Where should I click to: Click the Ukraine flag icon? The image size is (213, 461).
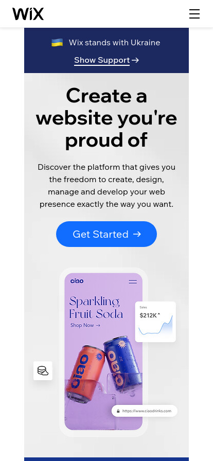[57, 43]
